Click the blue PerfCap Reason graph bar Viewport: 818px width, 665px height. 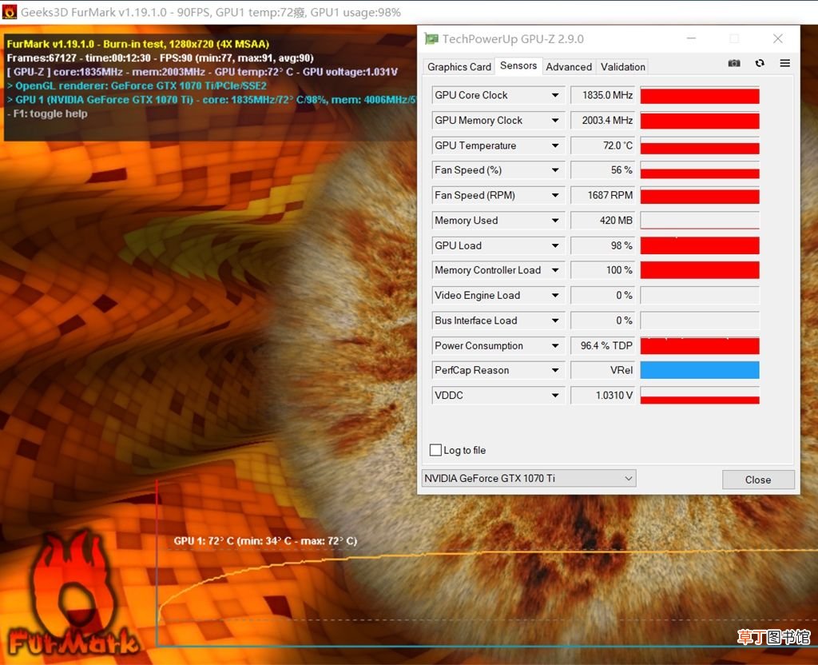[x=700, y=370]
